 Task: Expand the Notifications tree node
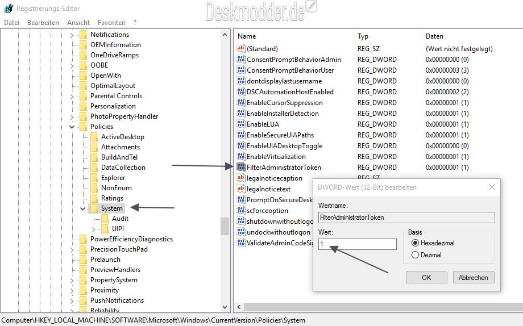click(x=72, y=35)
